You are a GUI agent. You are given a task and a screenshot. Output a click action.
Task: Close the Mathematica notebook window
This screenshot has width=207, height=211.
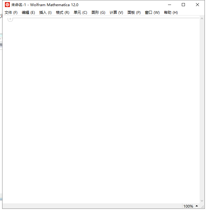(197, 5)
